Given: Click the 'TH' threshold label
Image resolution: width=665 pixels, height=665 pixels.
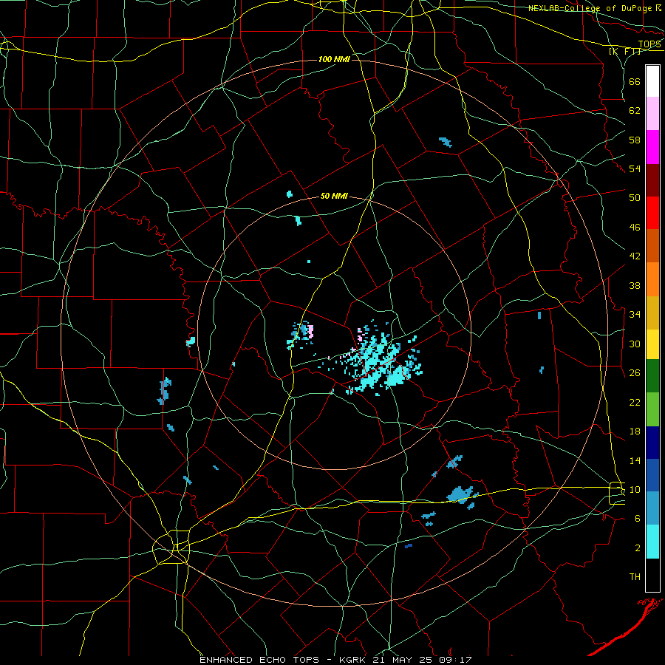Looking at the screenshot, I should pos(635,577).
